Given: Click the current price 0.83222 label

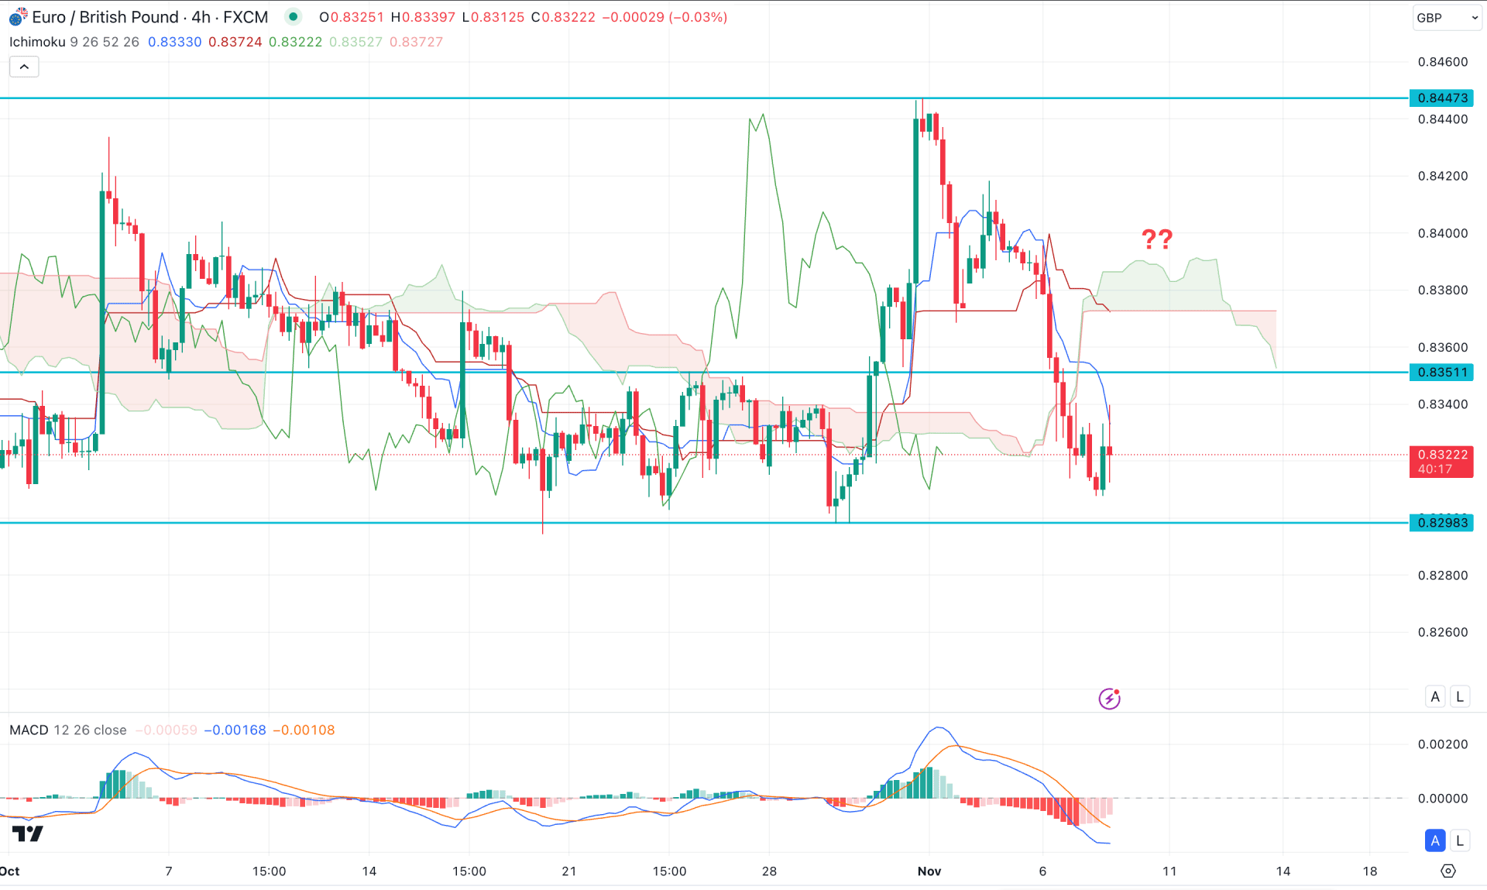Looking at the screenshot, I should pos(1441,462).
